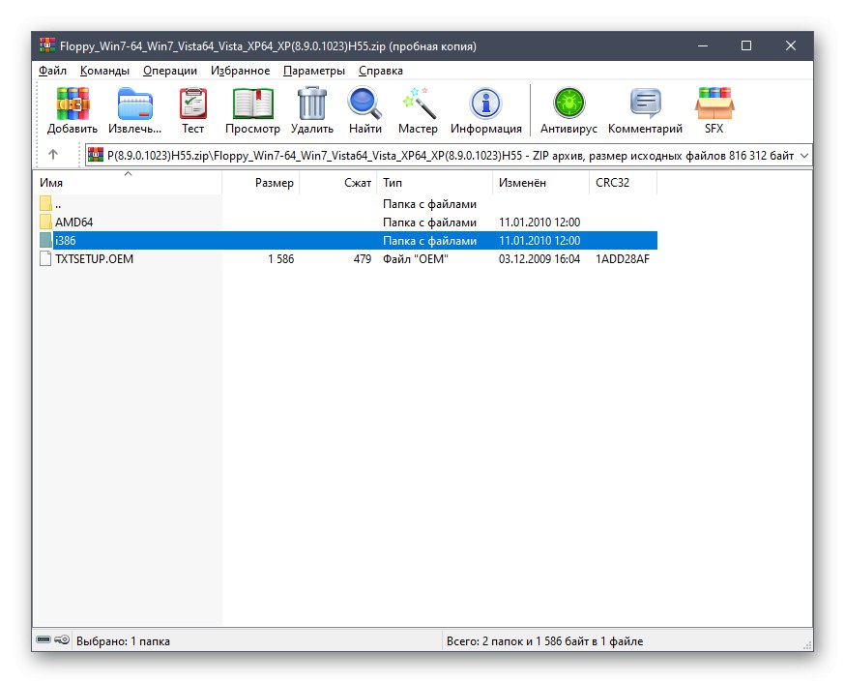
Task: Click the AMD64 folder icon
Action: pyautogui.click(x=45, y=222)
